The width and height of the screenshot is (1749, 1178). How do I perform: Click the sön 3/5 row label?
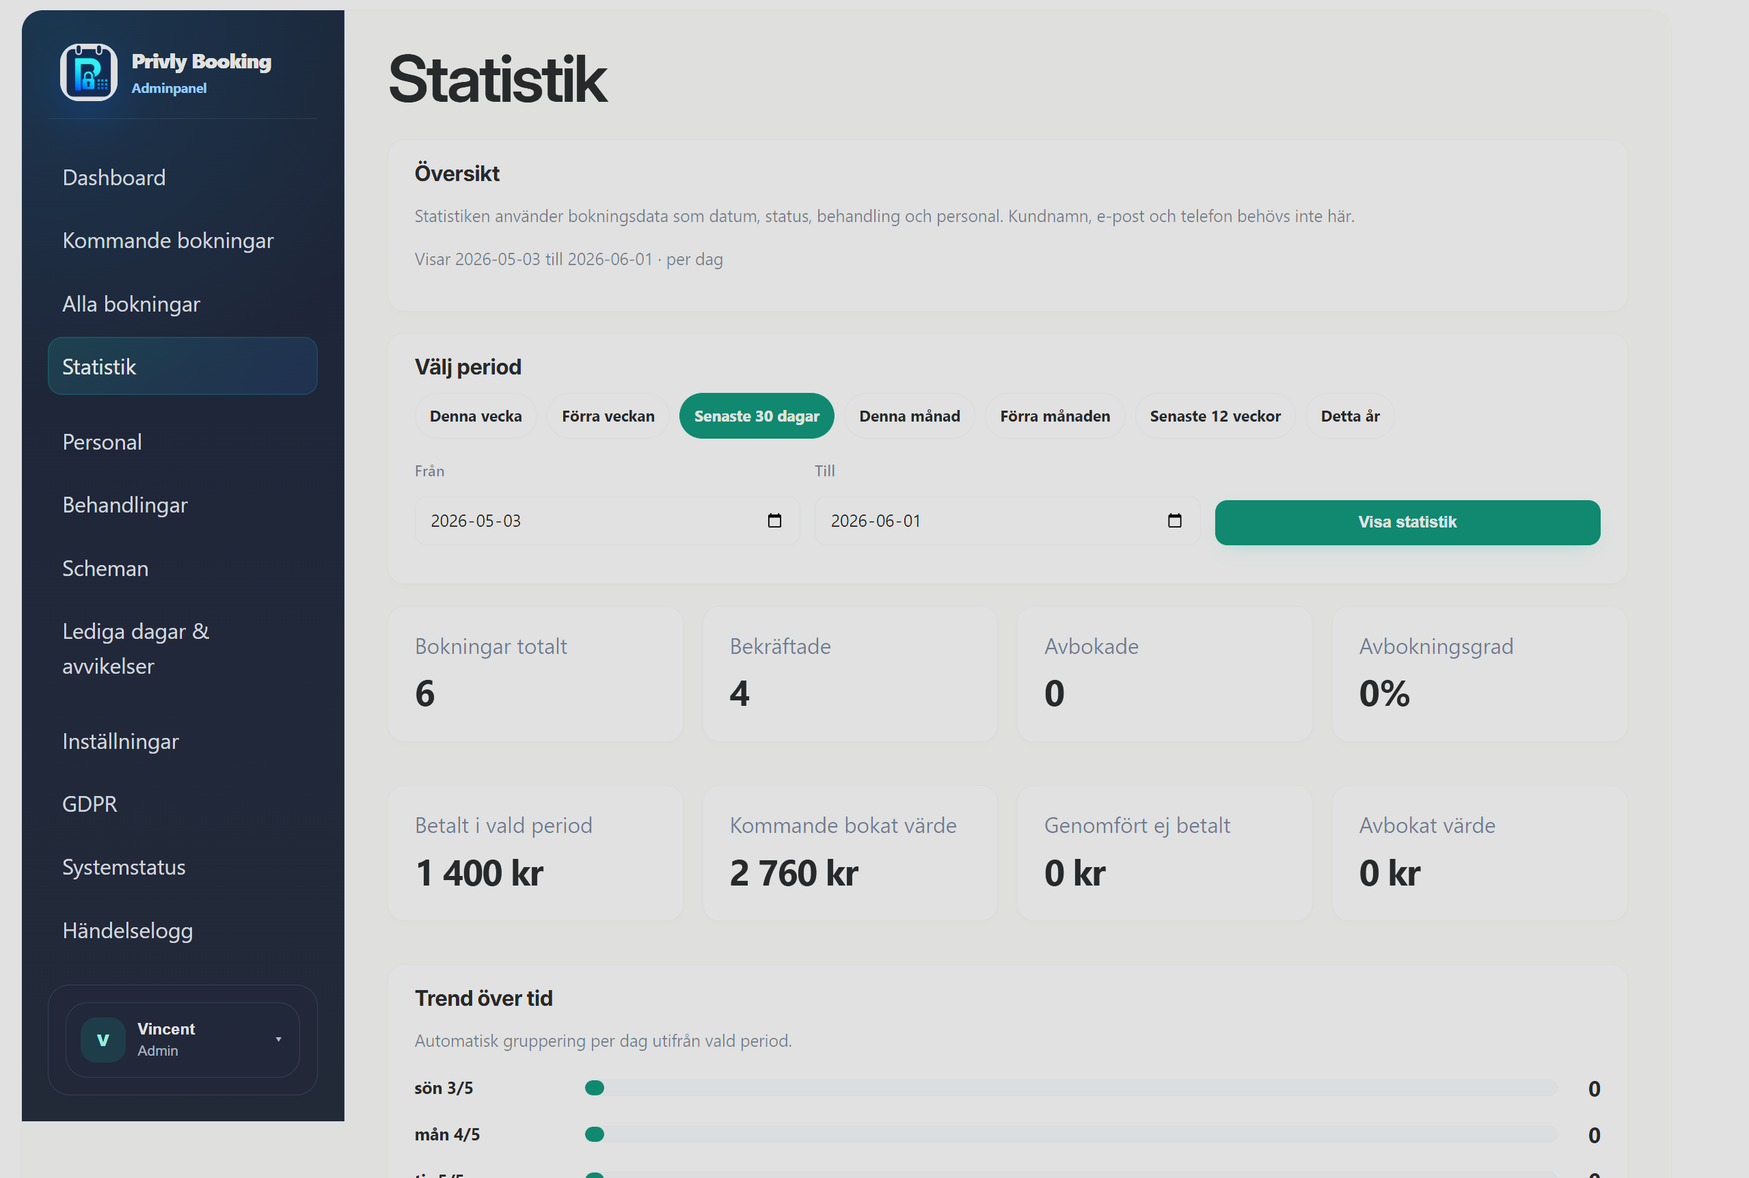[444, 1088]
